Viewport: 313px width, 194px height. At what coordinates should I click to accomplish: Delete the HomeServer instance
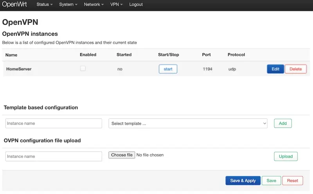pos(296,69)
